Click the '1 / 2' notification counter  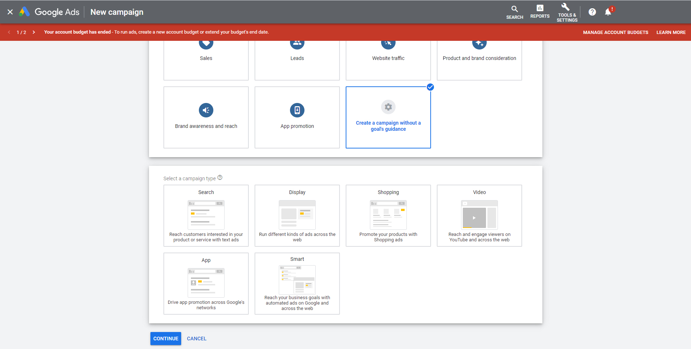coord(21,32)
